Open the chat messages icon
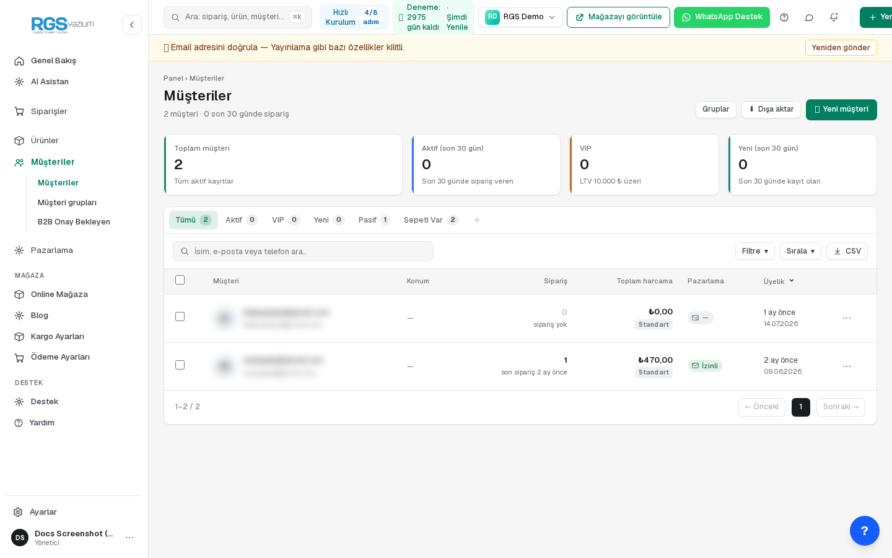 click(x=809, y=17)
